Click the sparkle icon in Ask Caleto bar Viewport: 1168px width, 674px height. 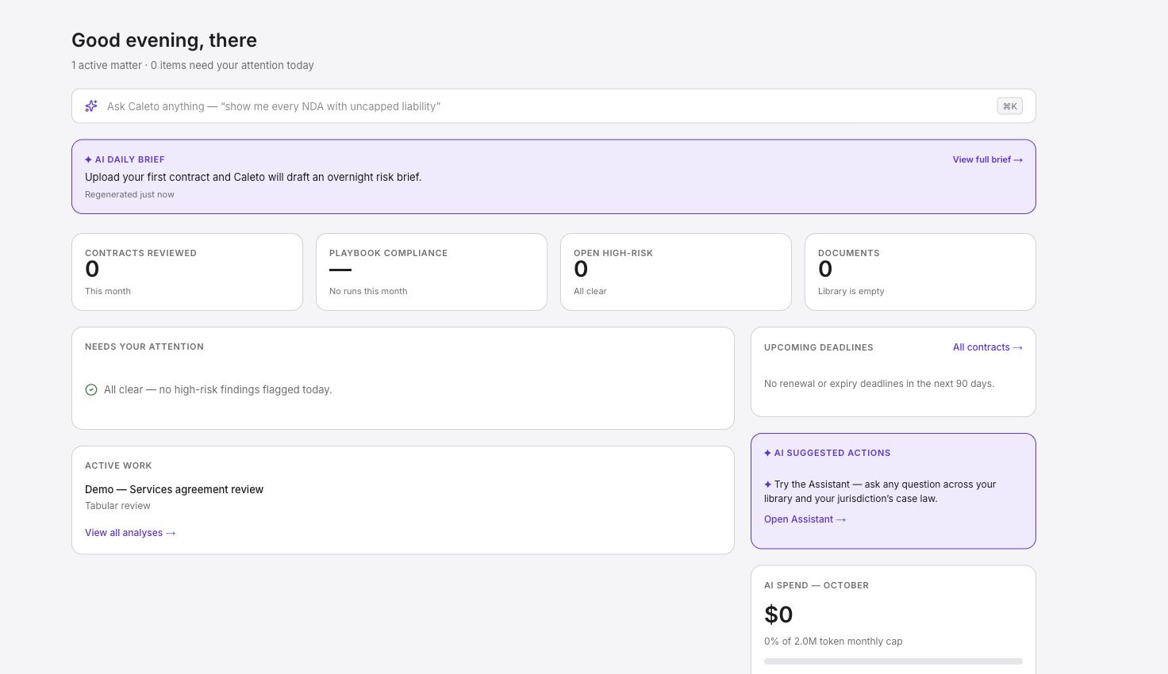coord(91,106)
